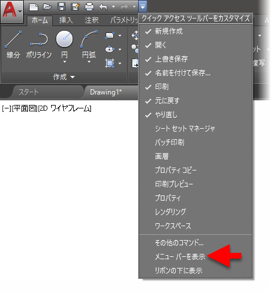The width and height of the screenshot is (271, 294).
Task: Select the 線分 (Line) tool
Action: (13, 45)
